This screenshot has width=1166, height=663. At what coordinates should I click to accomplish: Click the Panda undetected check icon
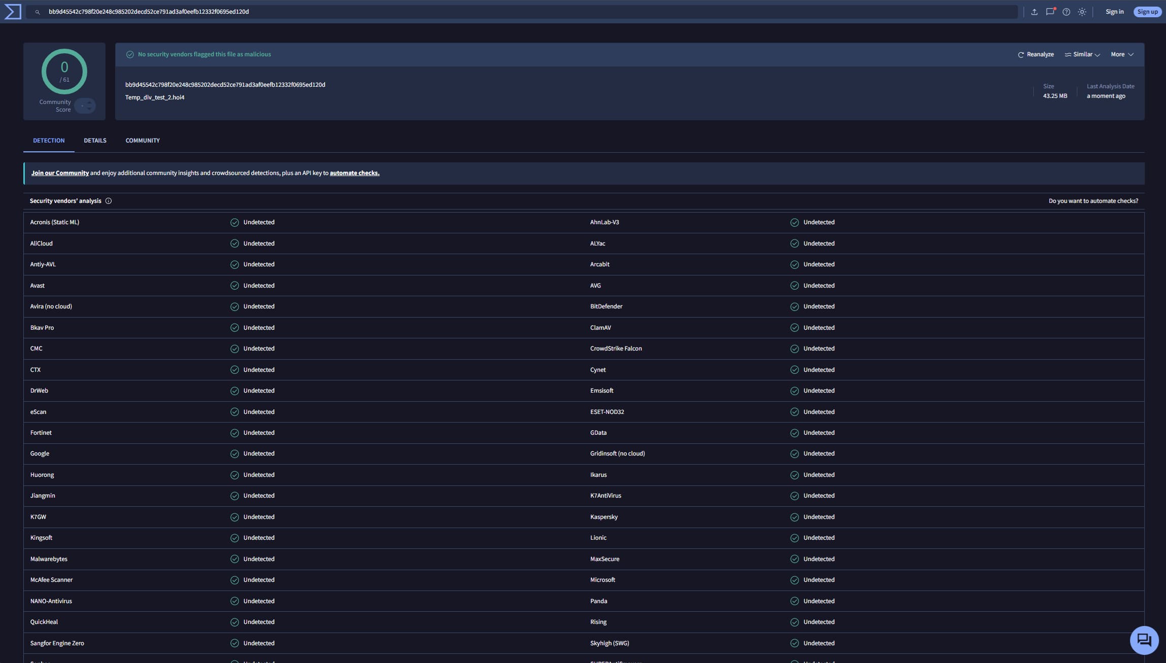pos(794,601)
